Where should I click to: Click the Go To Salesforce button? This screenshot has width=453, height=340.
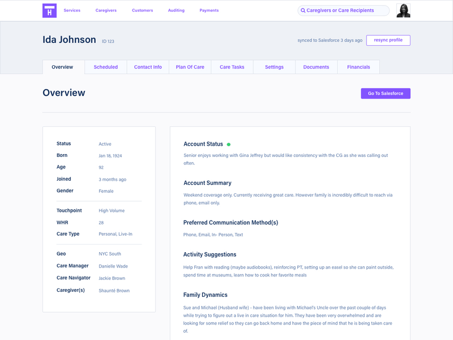pyautogui.click(x=385, y=93)
